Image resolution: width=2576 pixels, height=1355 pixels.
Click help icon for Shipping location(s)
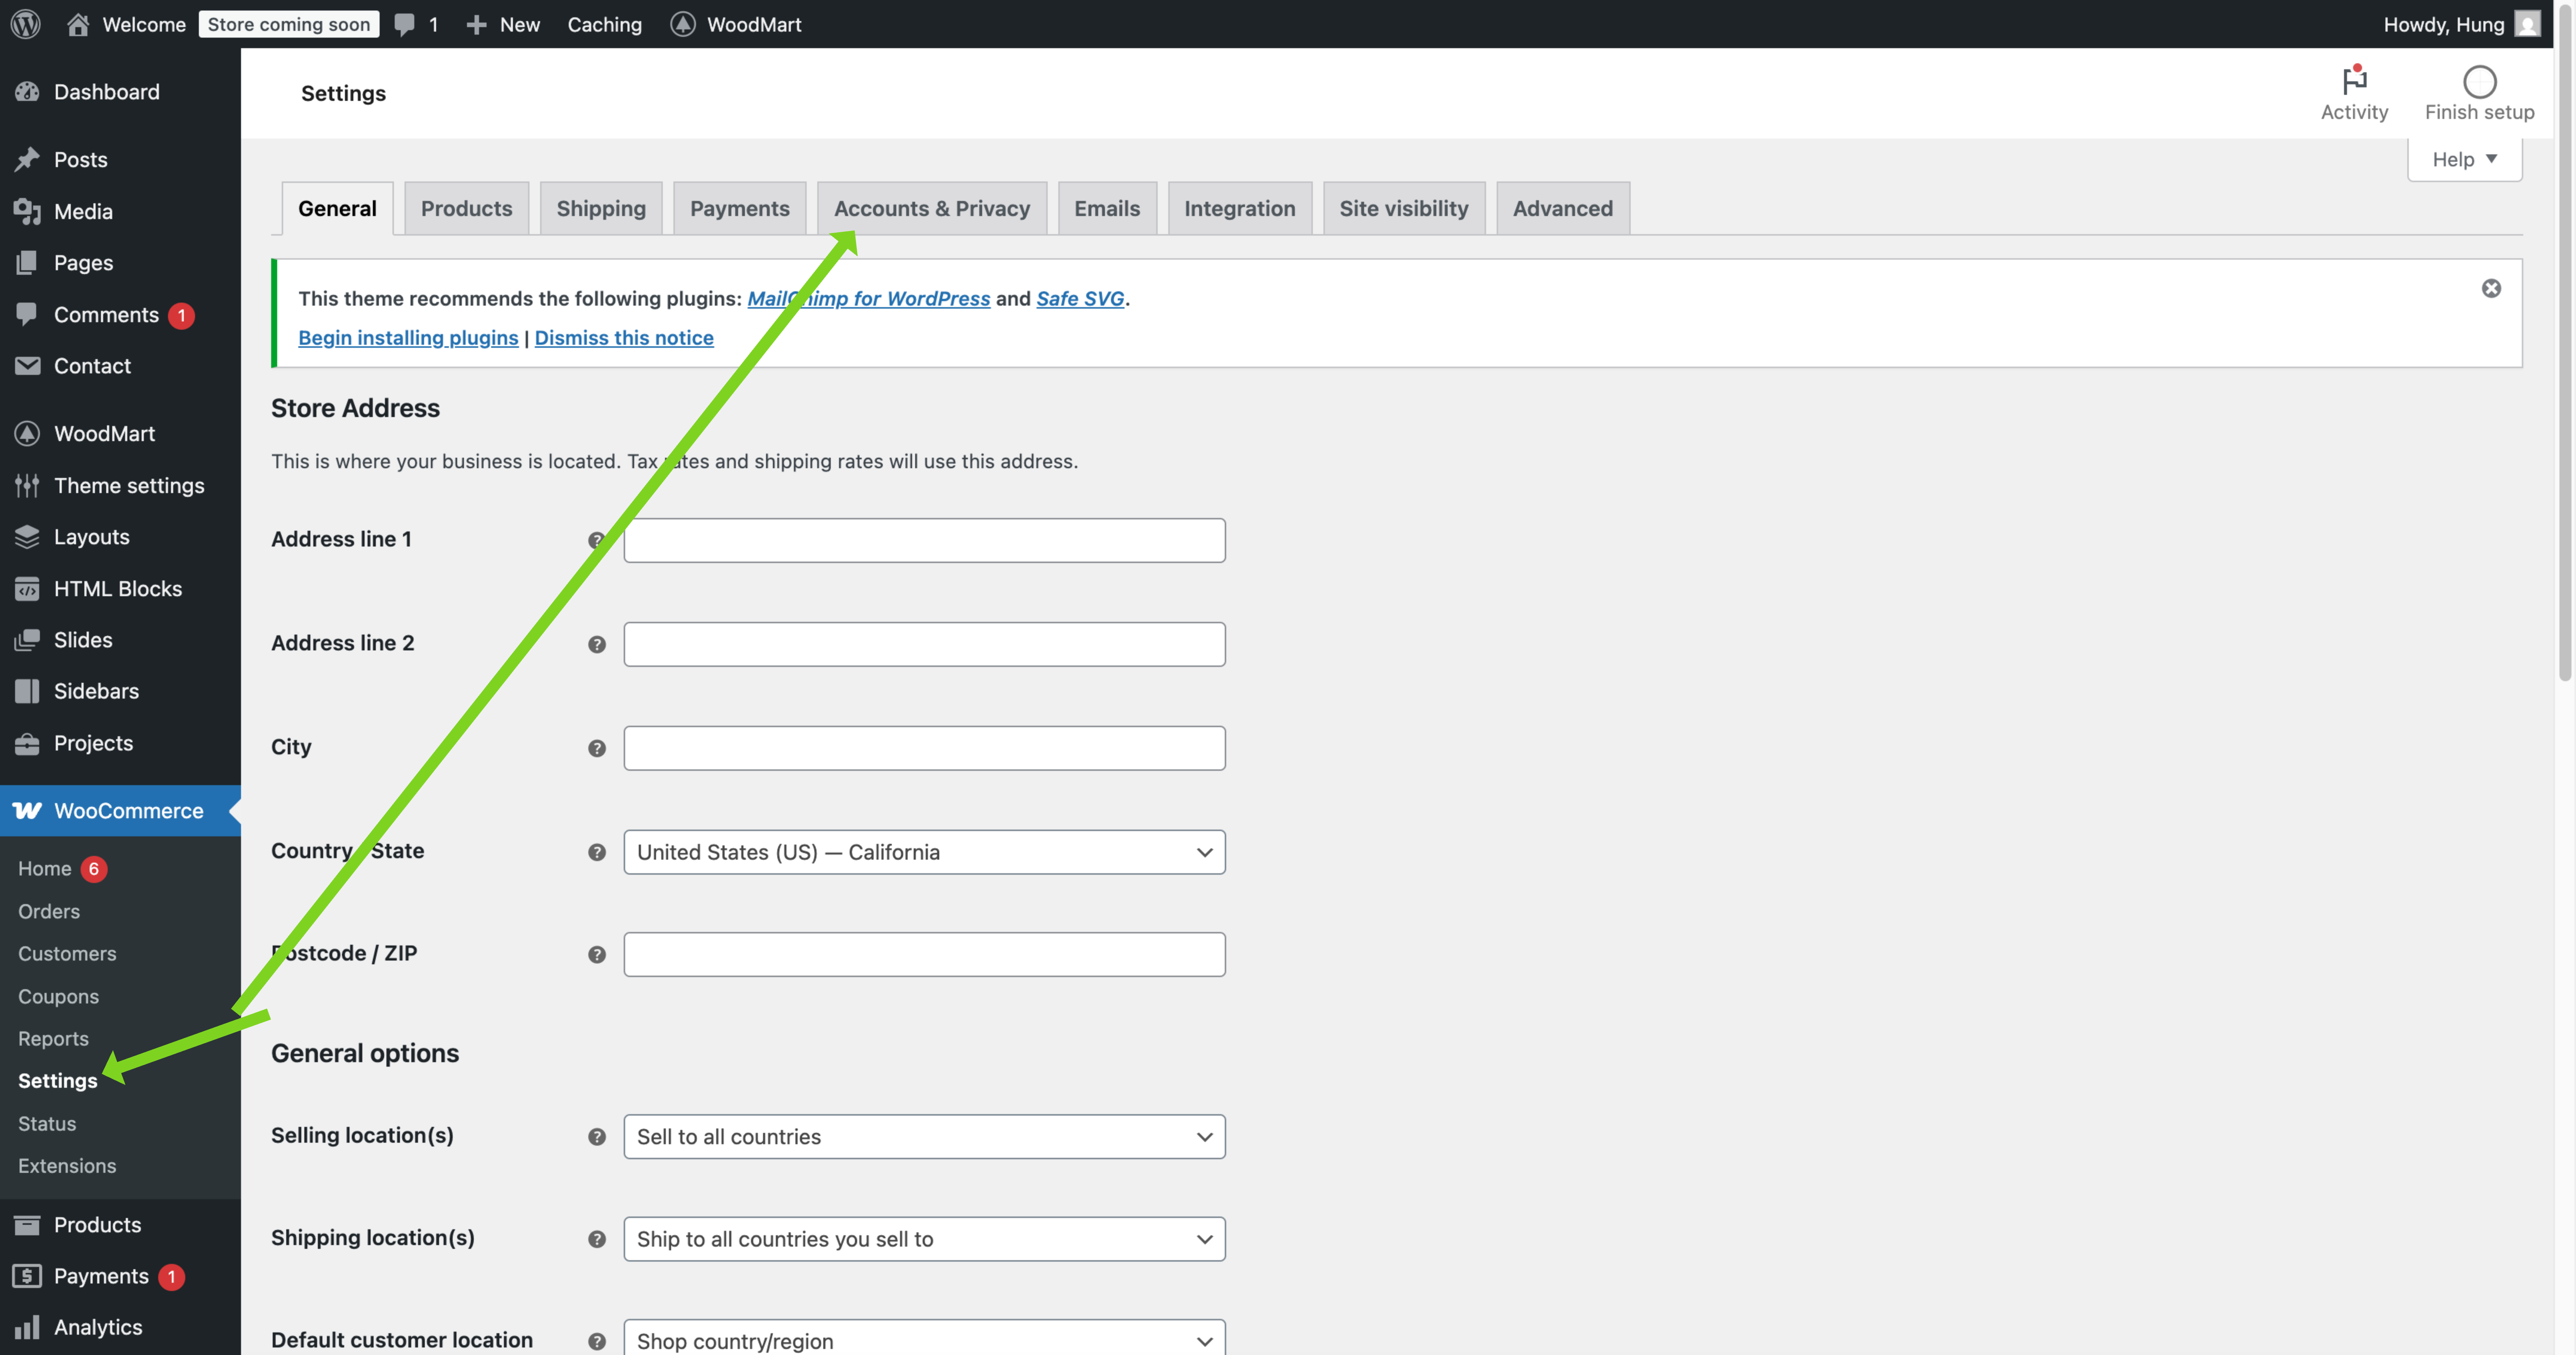click(597, 1239)
